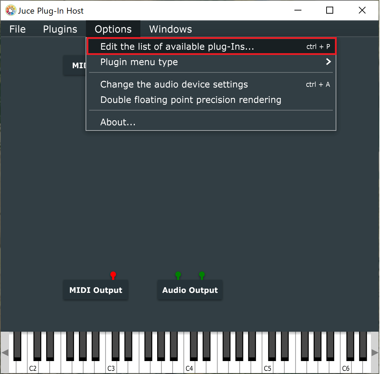Shift keyboard left with arrow button
This screenshot has width=380, height=374.
(5, 352)
